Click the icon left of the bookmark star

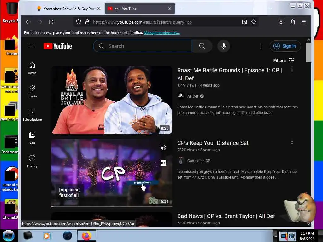[x=244, y=22]
